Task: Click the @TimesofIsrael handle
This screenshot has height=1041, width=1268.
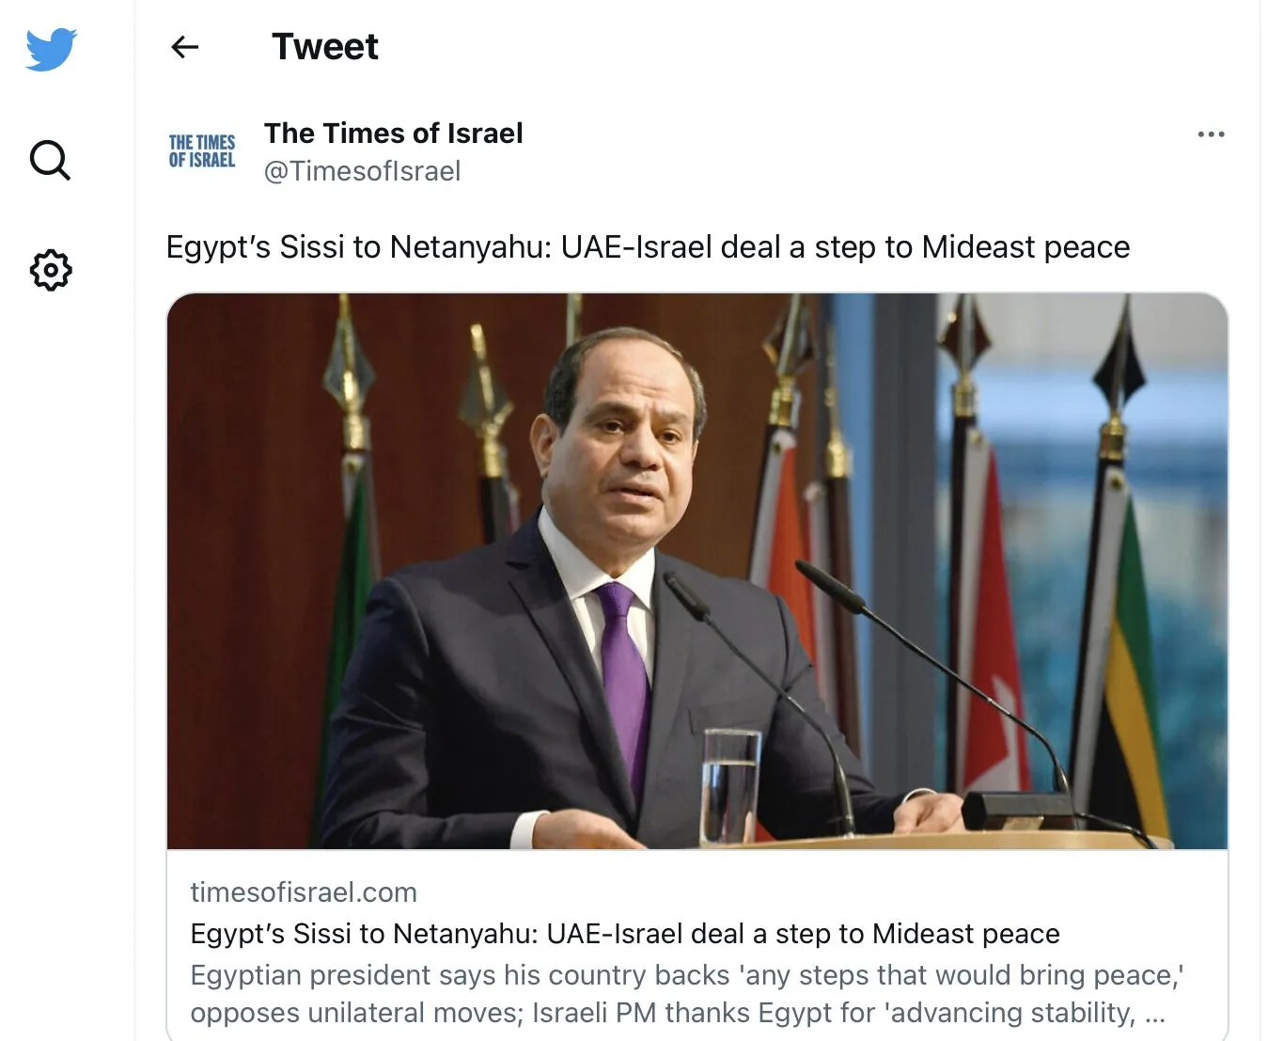Action: (362, 171)
